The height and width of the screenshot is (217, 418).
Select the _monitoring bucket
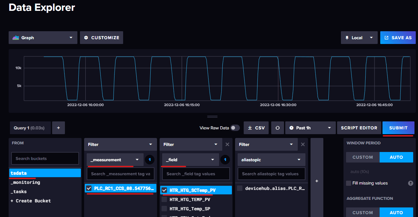click(26, 182)
